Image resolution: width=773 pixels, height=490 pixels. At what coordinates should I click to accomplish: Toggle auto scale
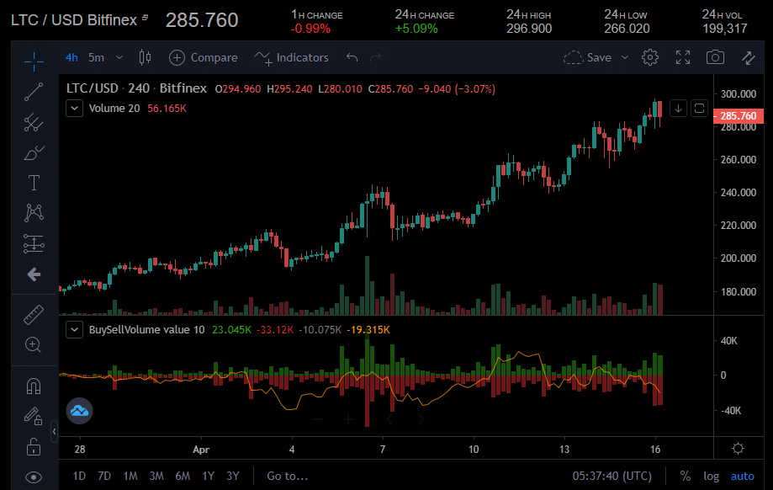tap(743, 476)
